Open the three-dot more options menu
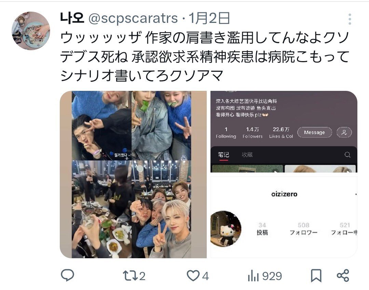369x290 pixels. pos(350,19)
